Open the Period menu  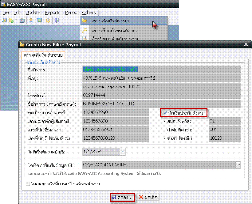tap(71, 13)
